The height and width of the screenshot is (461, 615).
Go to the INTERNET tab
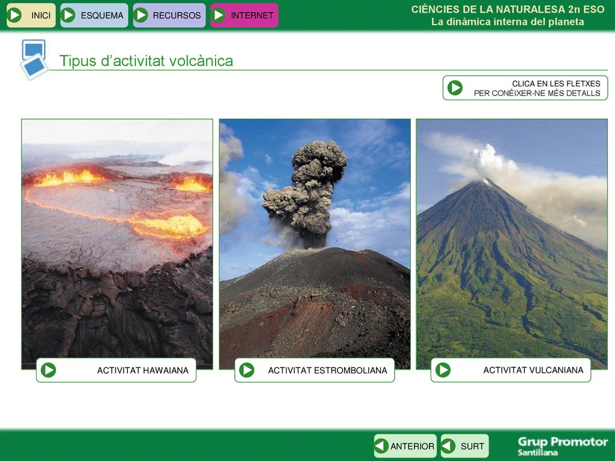point(244,15)
